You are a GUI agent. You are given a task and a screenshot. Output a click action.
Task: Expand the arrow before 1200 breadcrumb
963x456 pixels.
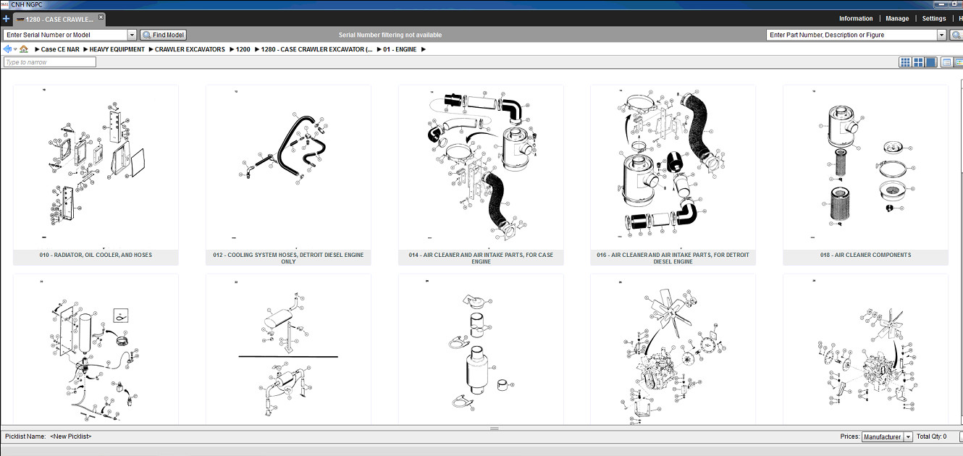point(231,49)
